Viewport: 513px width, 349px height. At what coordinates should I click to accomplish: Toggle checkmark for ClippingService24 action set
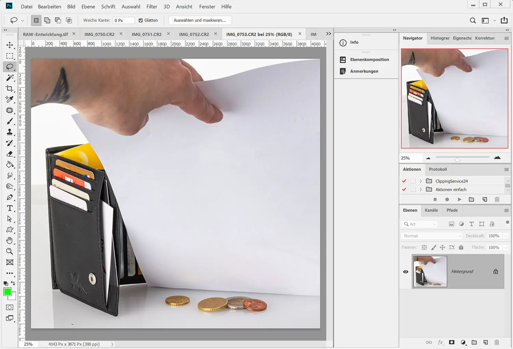404,181
